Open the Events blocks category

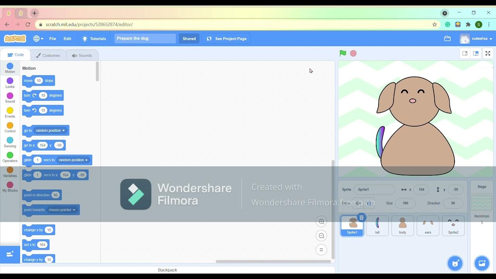coord(10,113)
